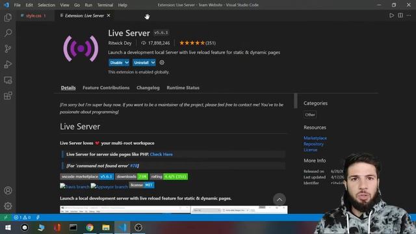Open the Accounts menu icon

point(8,190)
